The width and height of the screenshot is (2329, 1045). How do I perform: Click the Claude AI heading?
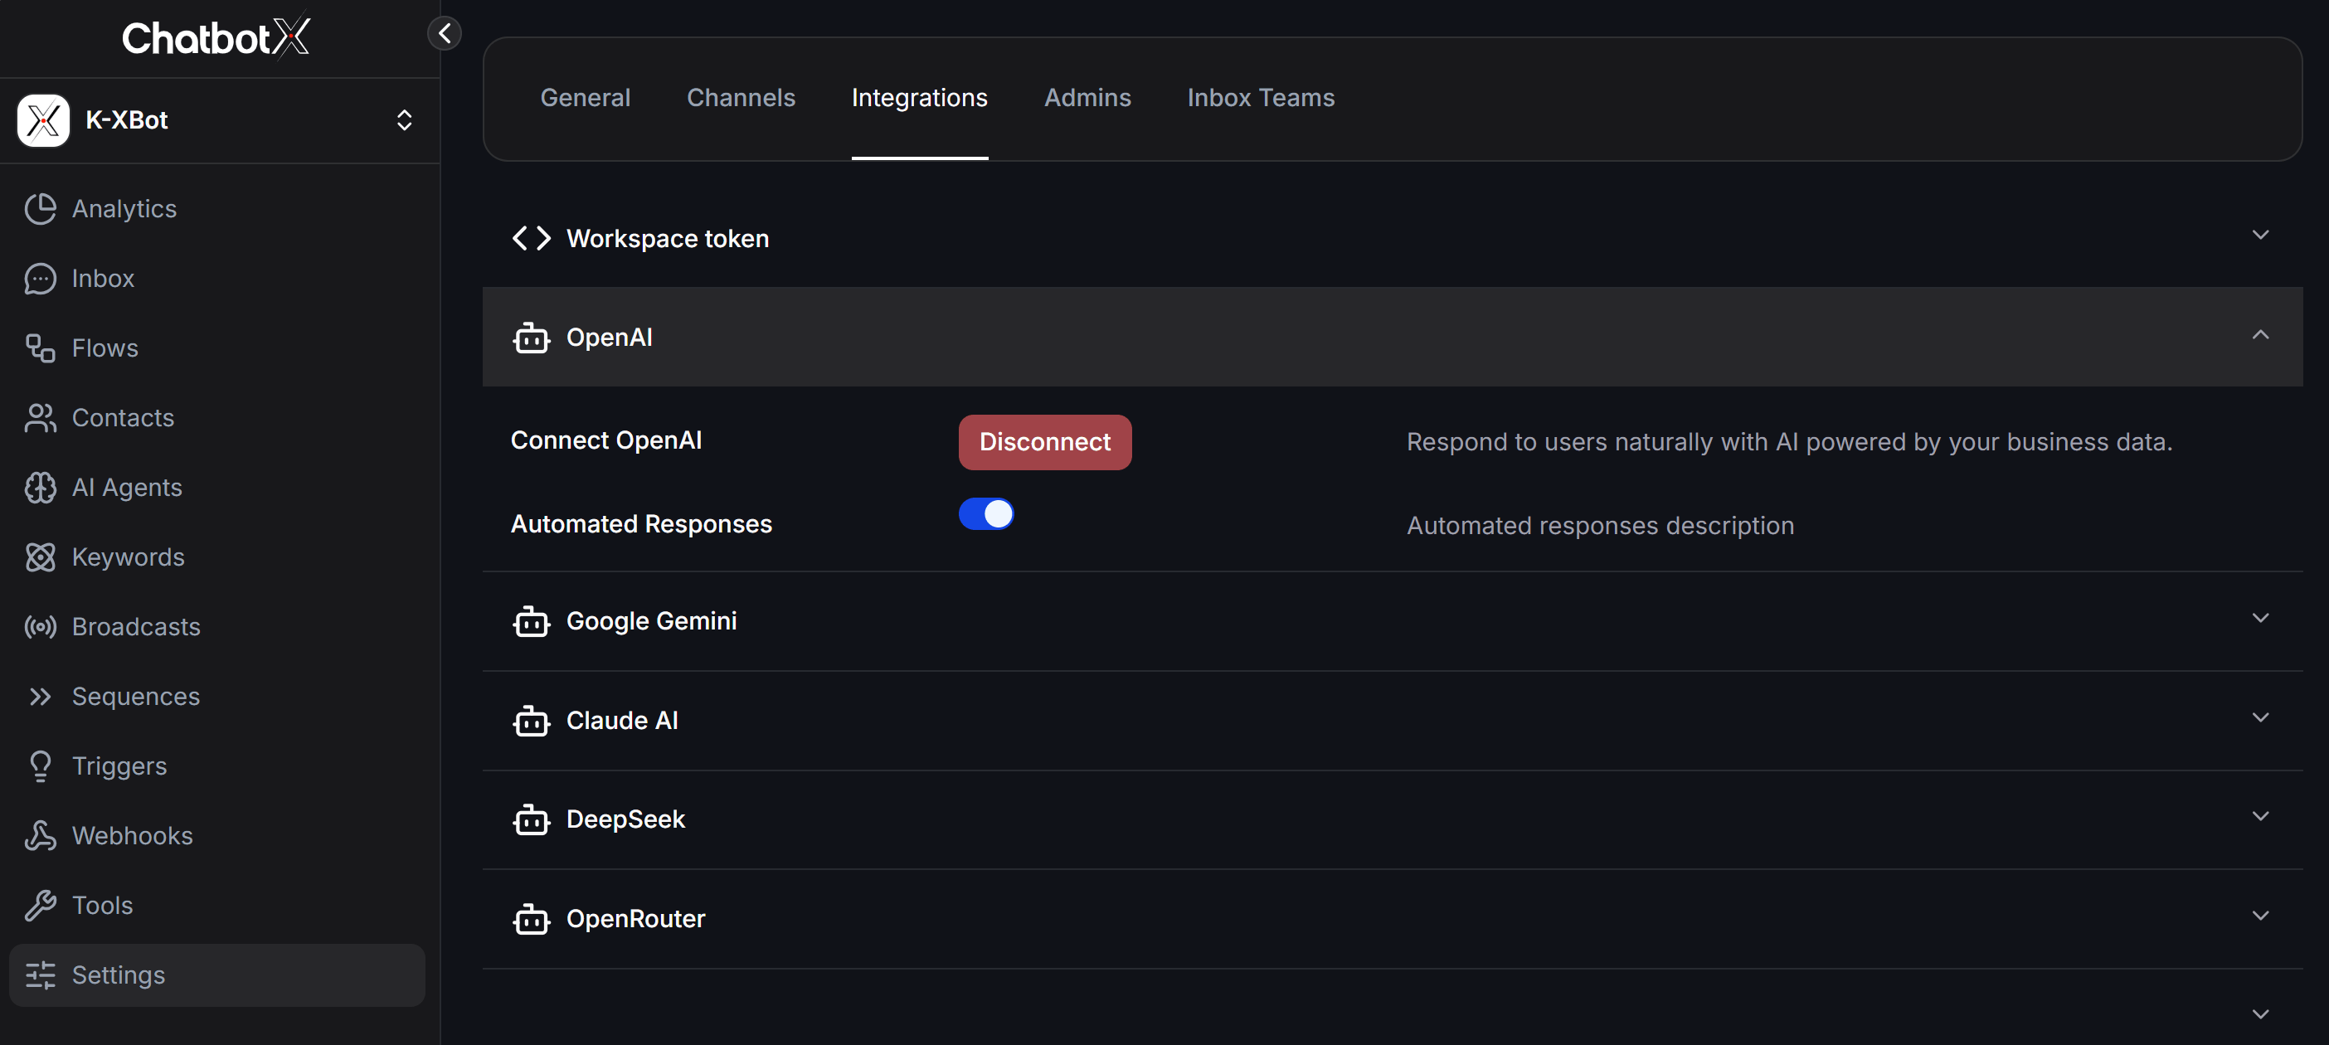pos(622,721)
